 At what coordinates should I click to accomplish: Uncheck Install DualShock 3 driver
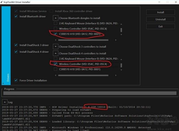[x=16, y=45]
